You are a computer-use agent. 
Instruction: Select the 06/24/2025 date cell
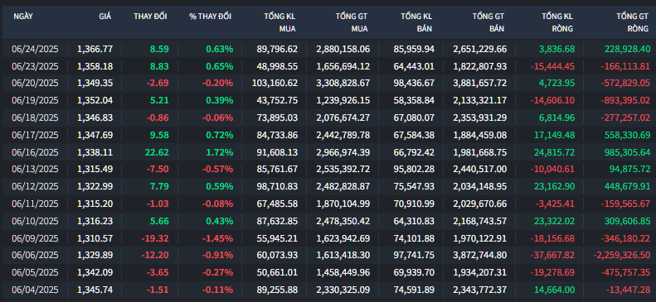click(35, 49)
